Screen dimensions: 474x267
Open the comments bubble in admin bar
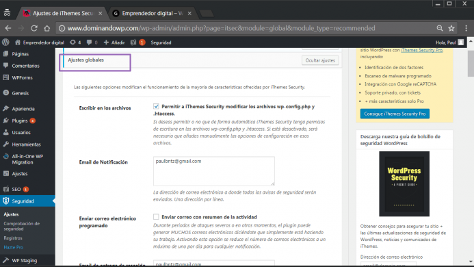point(92,42)
